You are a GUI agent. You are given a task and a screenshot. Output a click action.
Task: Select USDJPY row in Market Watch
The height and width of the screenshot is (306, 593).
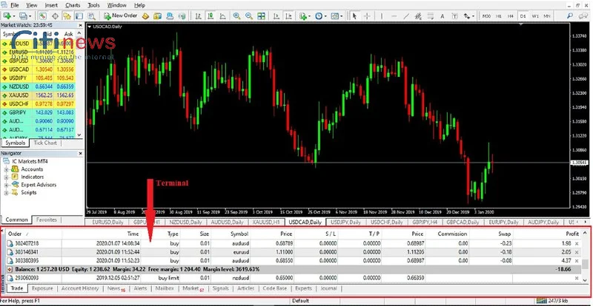tap(39, 78)
